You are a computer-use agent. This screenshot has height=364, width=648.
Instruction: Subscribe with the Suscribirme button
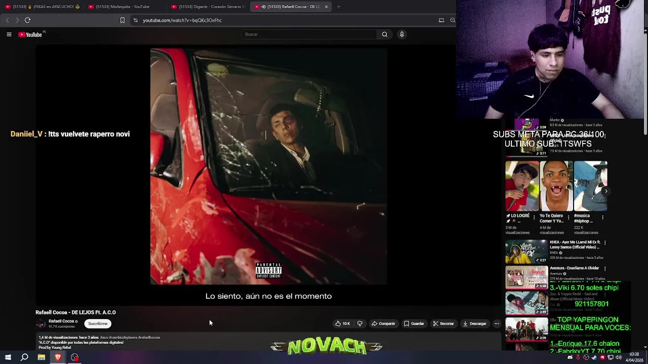(x=98, y=324)
